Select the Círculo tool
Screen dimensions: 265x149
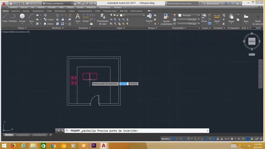(22, 18)
